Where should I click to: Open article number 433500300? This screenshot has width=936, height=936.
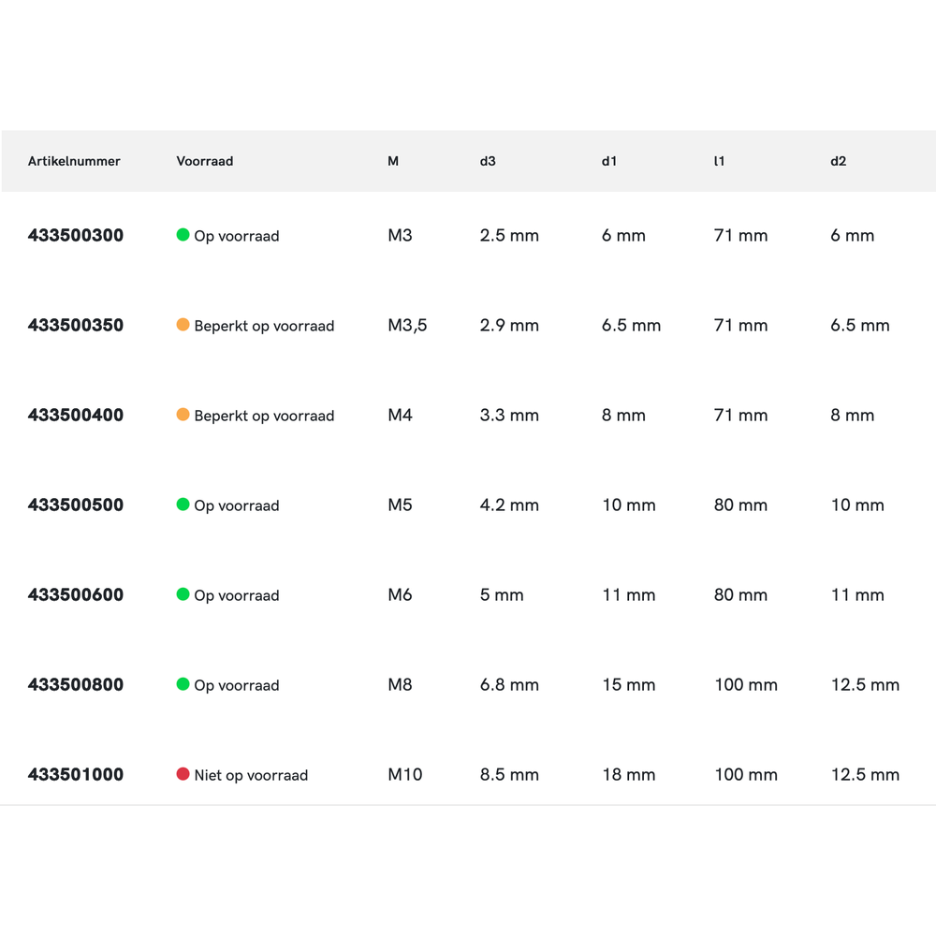[x=76, y=236]
